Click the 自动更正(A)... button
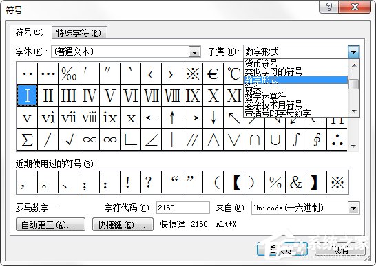 [x=50, y=224]
